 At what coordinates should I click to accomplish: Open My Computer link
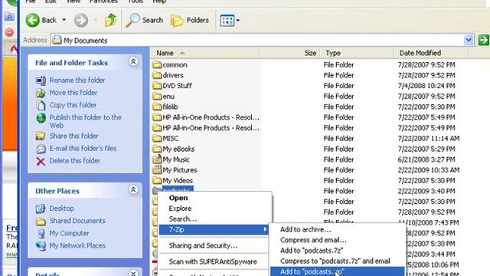pos(69,233)
